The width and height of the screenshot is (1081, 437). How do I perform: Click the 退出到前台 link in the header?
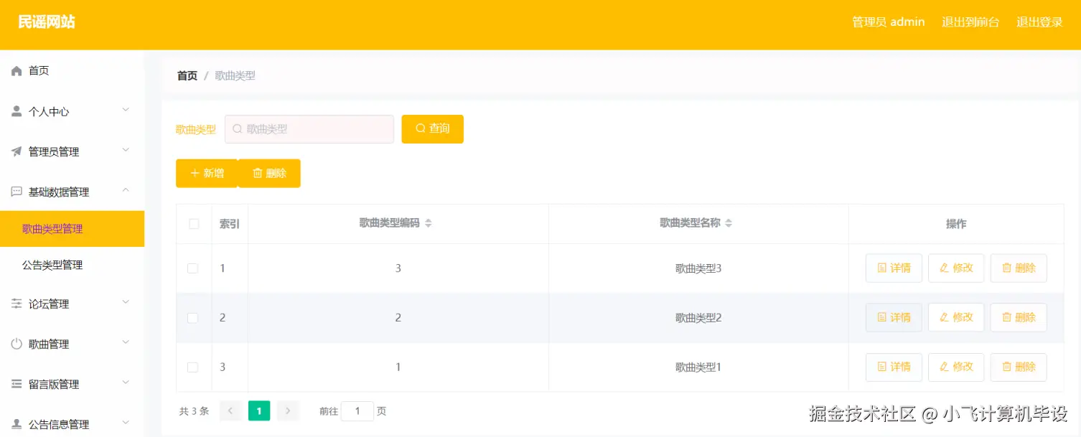pos(970,22)
